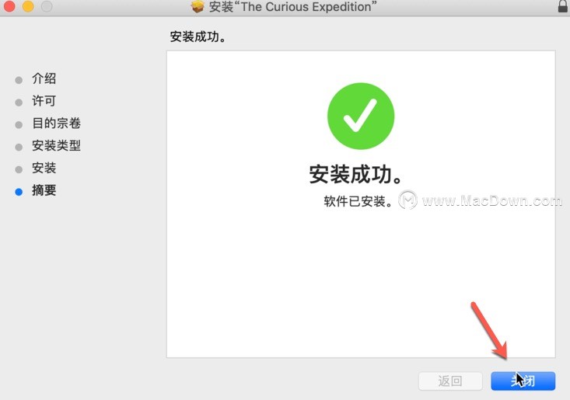
Task: Select the 安装 step in sidebar
Action: click(44, 168)
